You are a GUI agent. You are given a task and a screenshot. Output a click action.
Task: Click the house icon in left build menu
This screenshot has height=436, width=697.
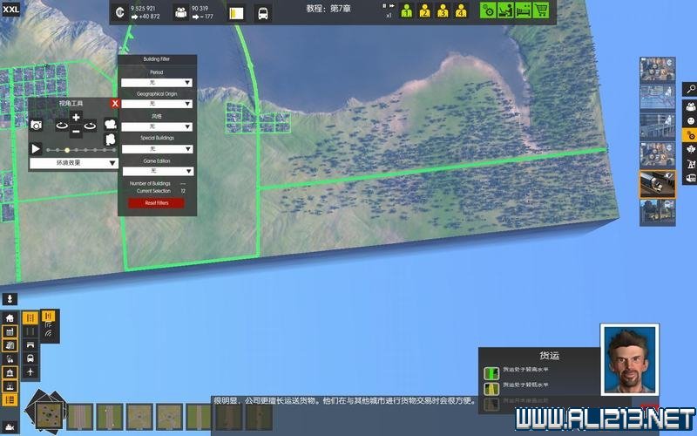pos(10,318)
